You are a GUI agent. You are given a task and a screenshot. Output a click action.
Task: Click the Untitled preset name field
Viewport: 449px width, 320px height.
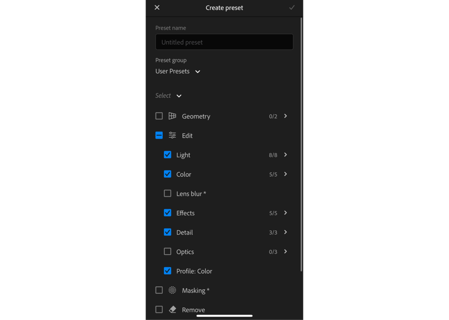click(x=224, y=42)
